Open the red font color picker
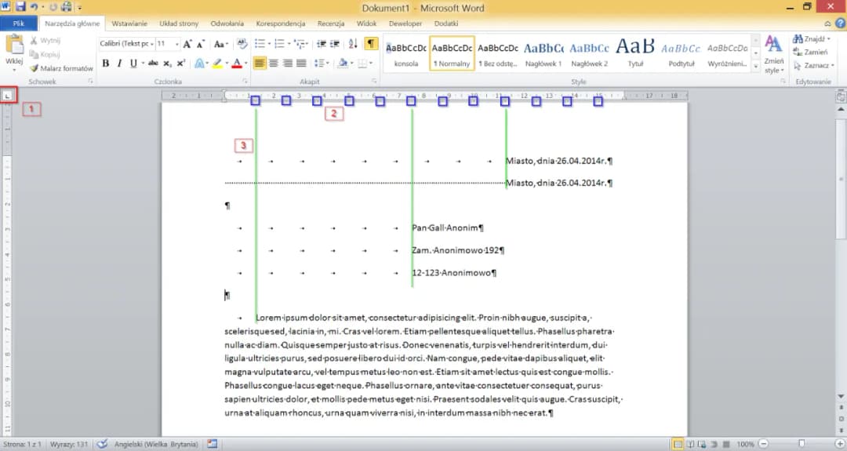This screenshot has width=847, height=451. [246, 64]
